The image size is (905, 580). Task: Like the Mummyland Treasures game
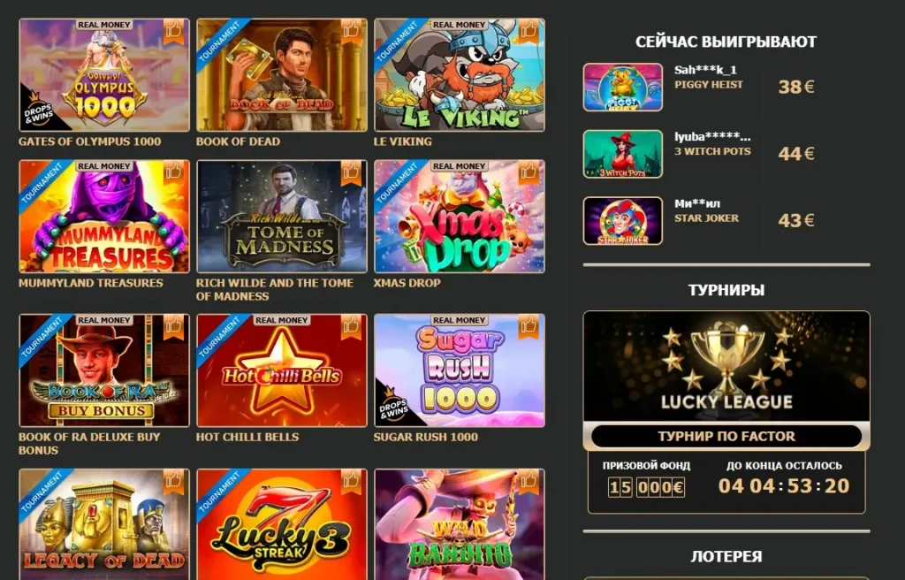click(174, 172)
